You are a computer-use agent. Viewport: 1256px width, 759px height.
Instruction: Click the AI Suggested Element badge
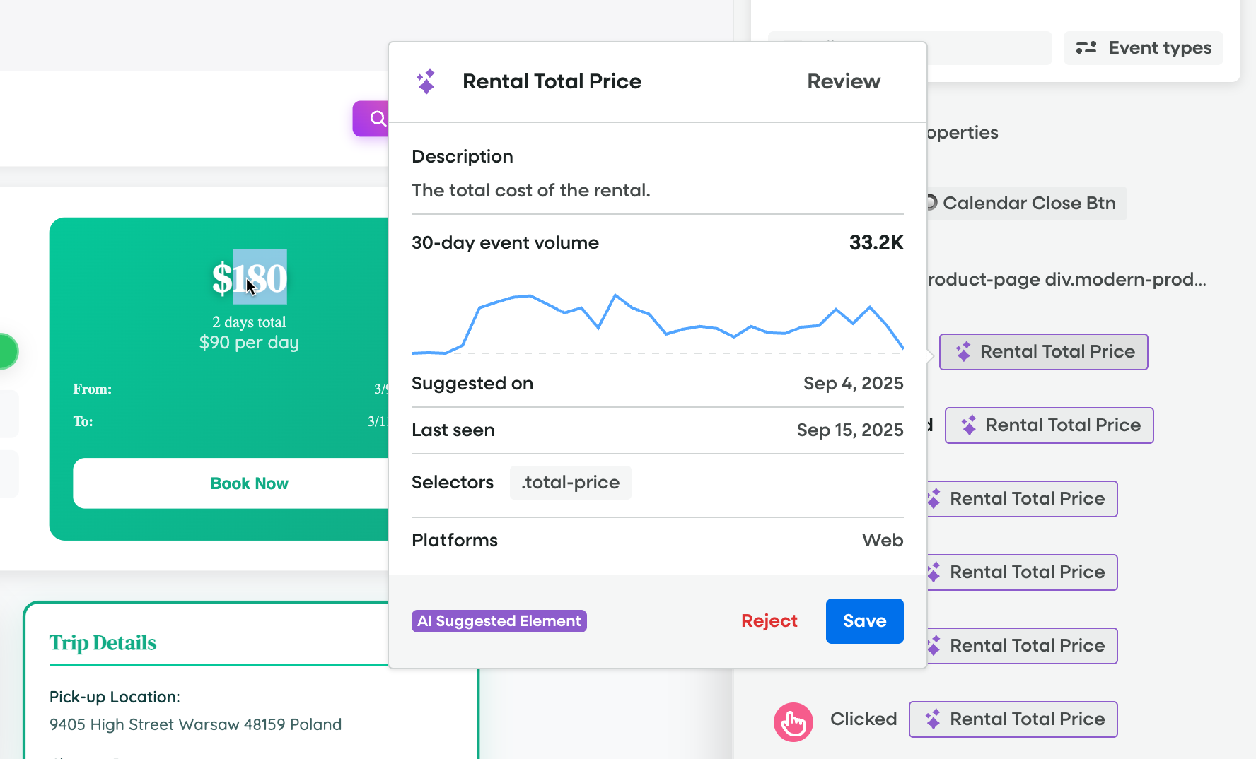[x=499, y=620]
